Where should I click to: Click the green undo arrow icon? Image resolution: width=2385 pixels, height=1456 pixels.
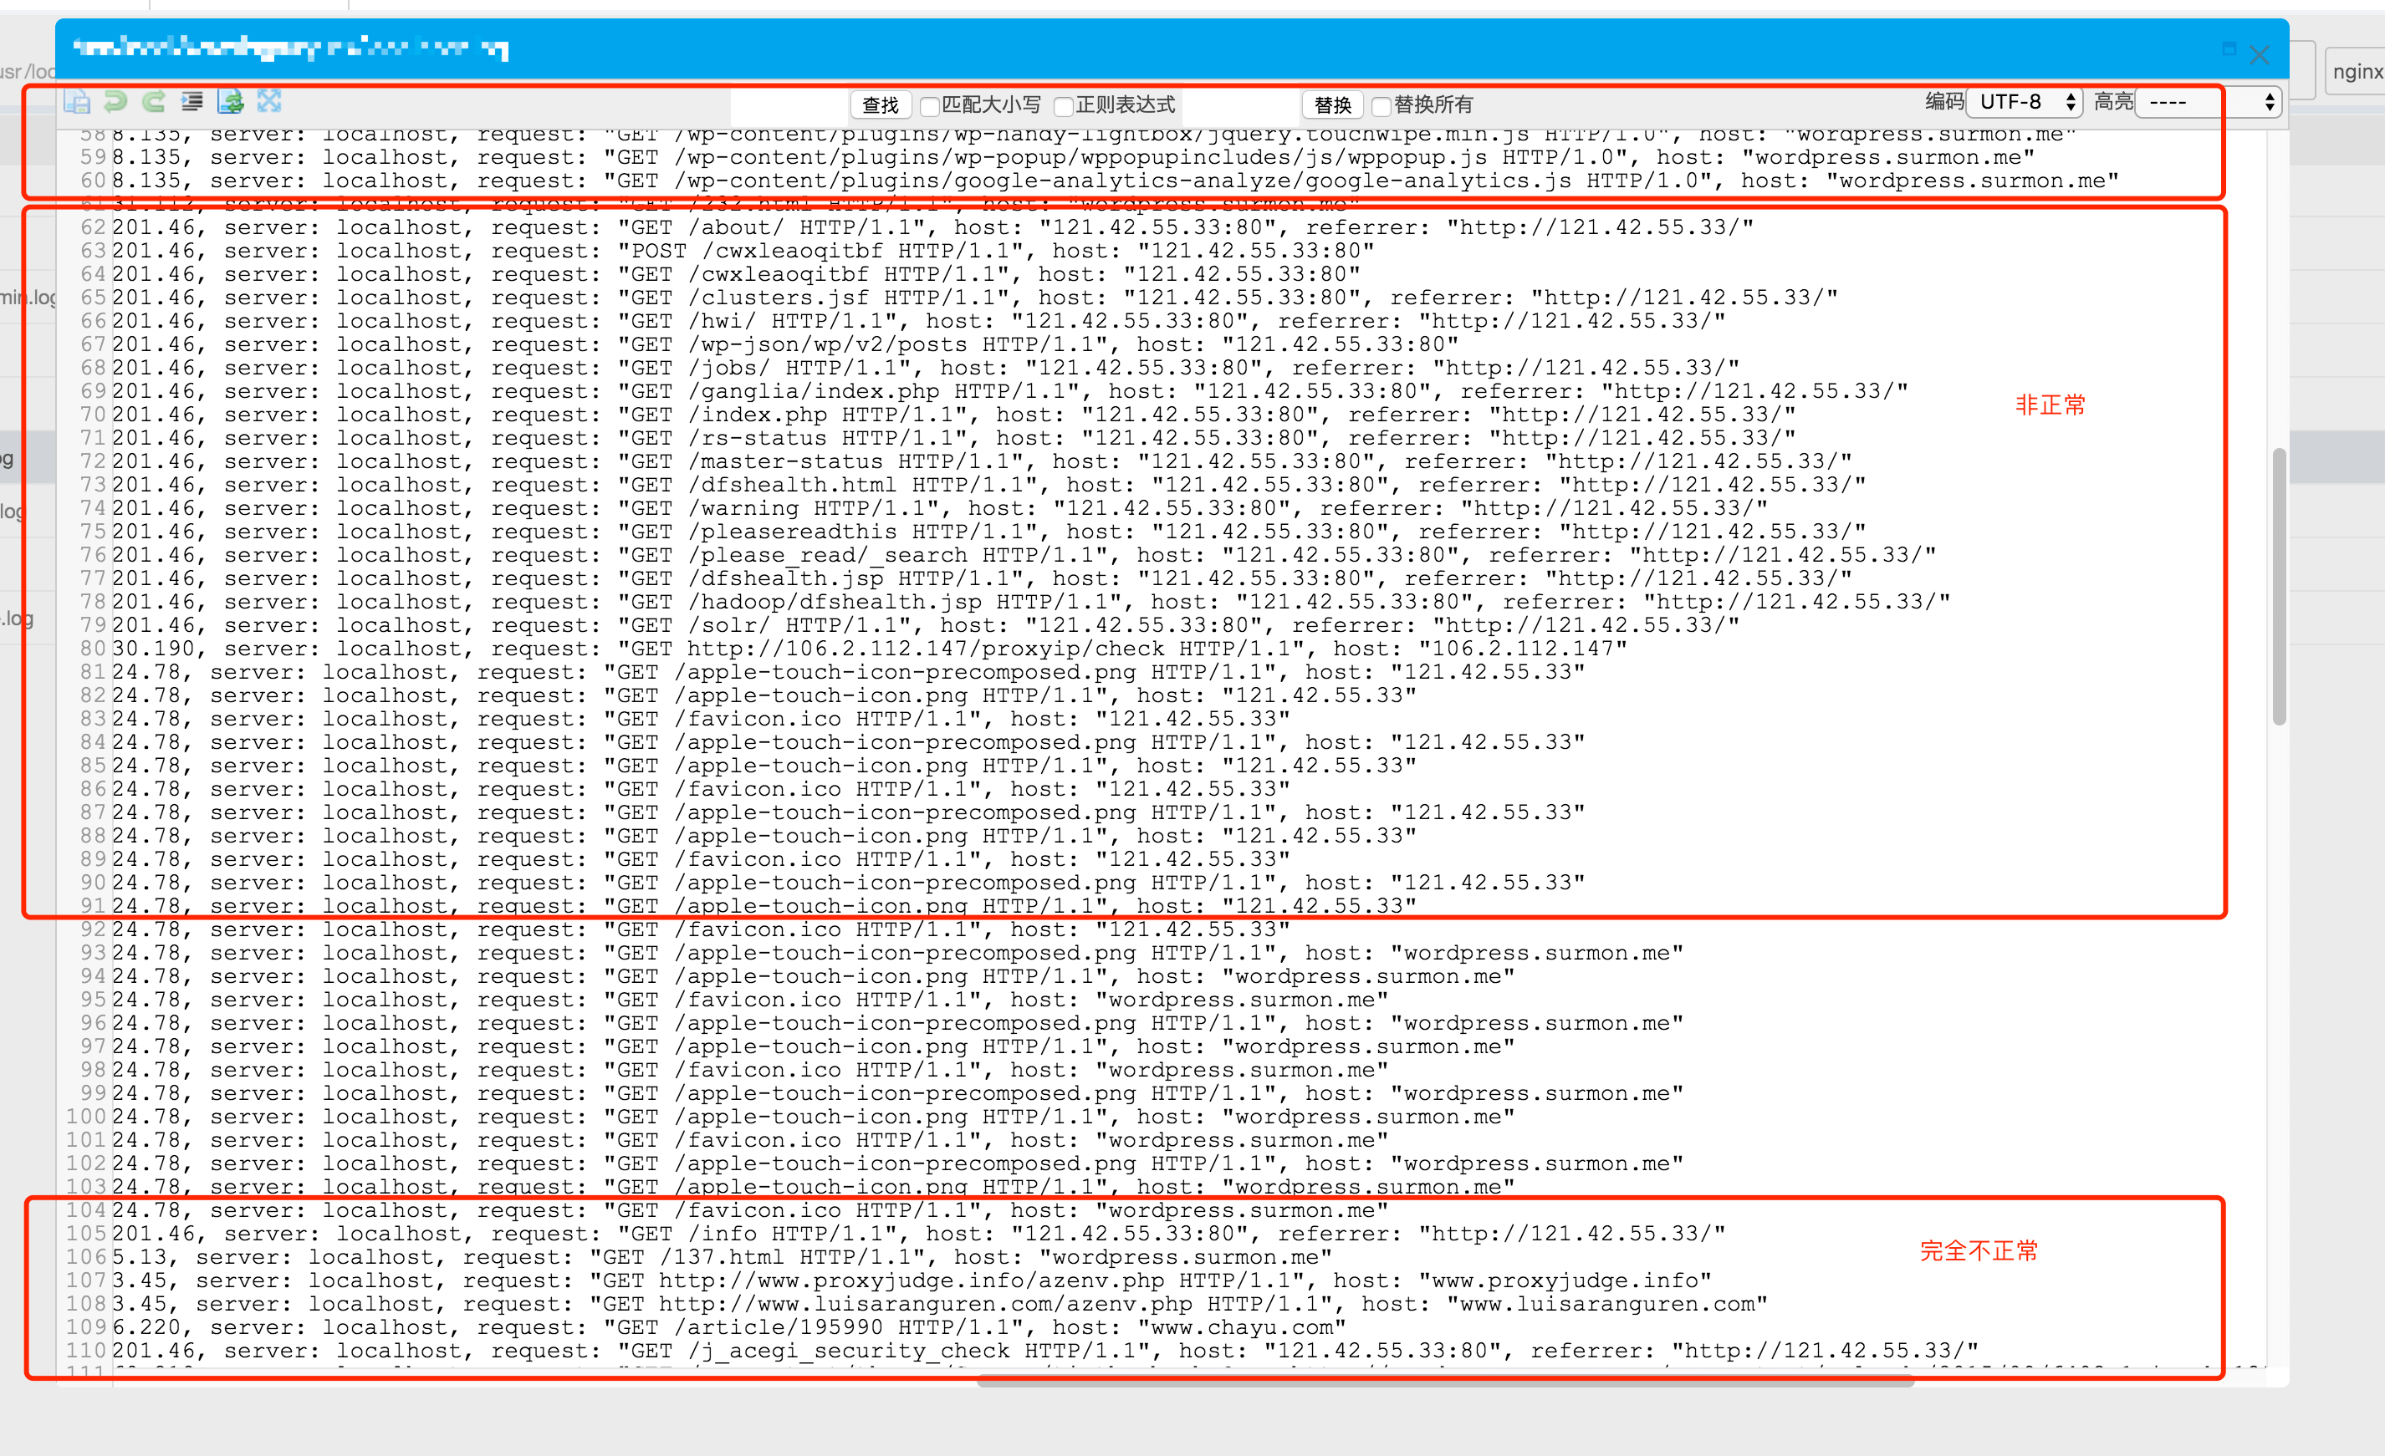coord(115,102)
